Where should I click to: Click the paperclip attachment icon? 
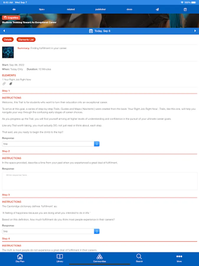coord(11,84)
